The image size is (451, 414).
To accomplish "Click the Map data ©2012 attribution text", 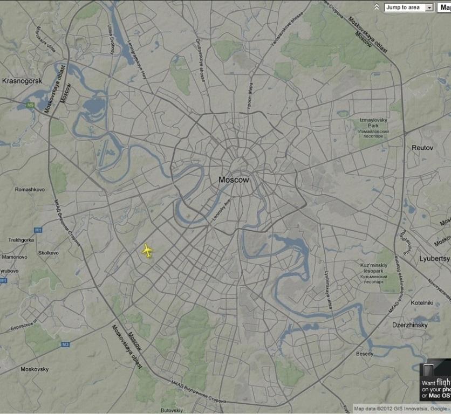I will (x=401, y=409).
